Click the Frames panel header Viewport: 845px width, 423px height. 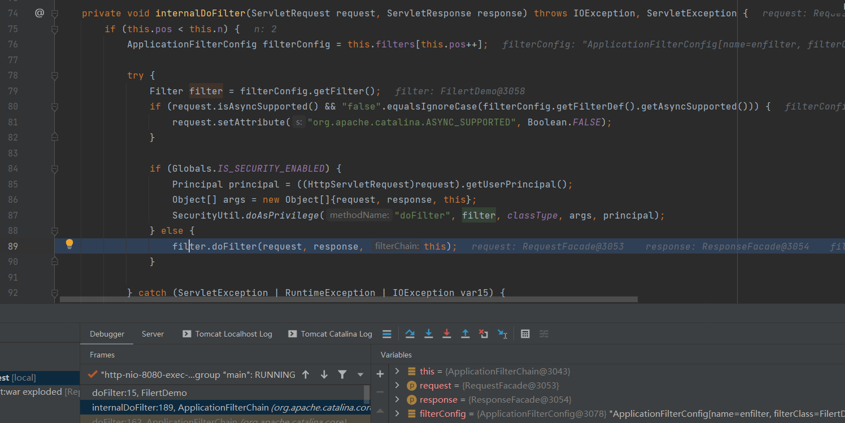point(102,355)
